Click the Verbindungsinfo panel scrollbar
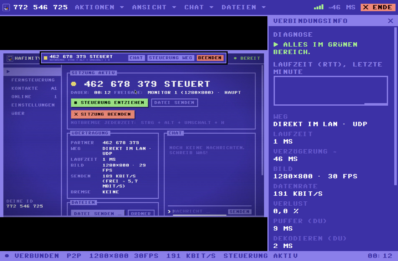The image size is (398, 261). [396, 106]
